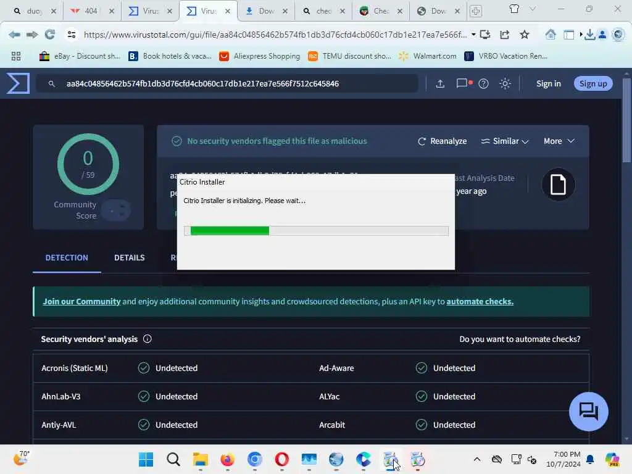The width and height of the screenshot is (632, 474).
Task: Click the Sign up button
Action: click(x=593, y=83)
